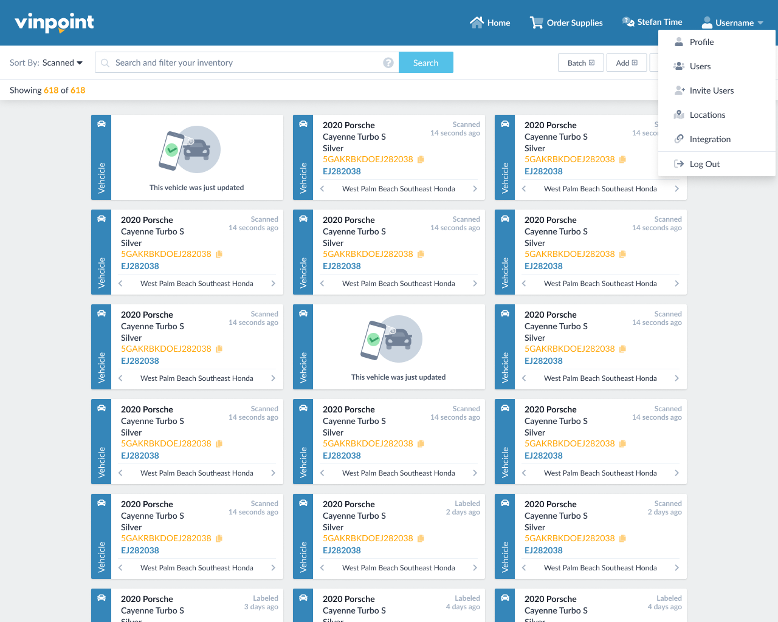The width and height of the screenshot is (778, 622).
Task: Next location arrow on Labeled 2 days ago card
Action: click(475, 568)
